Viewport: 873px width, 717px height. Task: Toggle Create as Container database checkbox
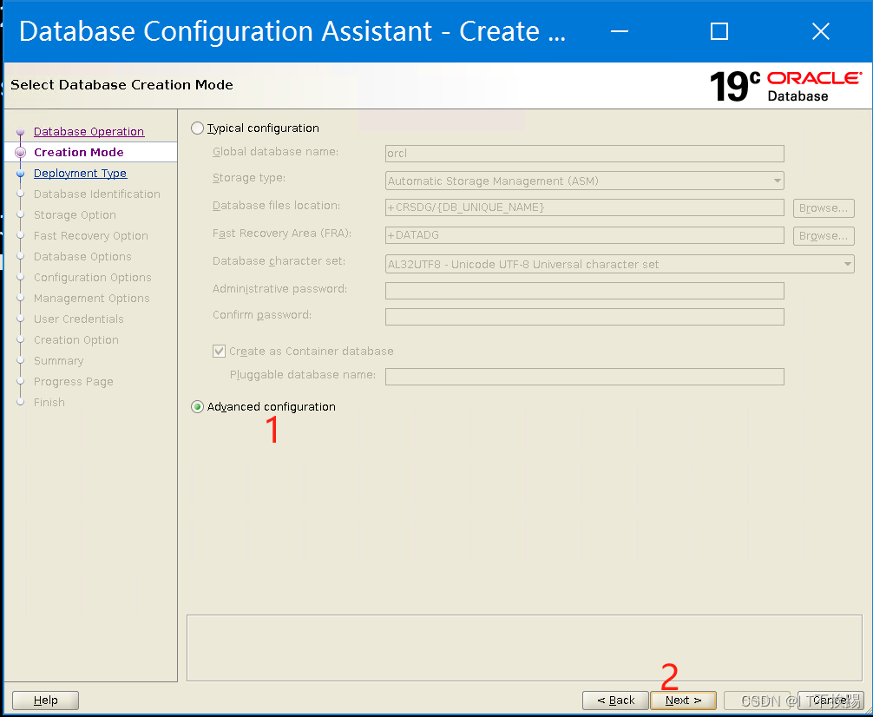tap(220, 351)
